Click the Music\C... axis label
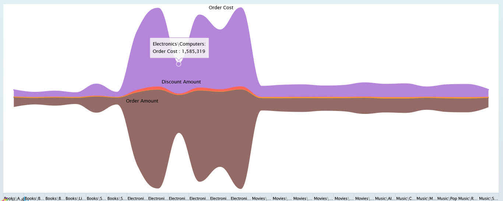Screen dimensions: 503x201 (406, 198)
